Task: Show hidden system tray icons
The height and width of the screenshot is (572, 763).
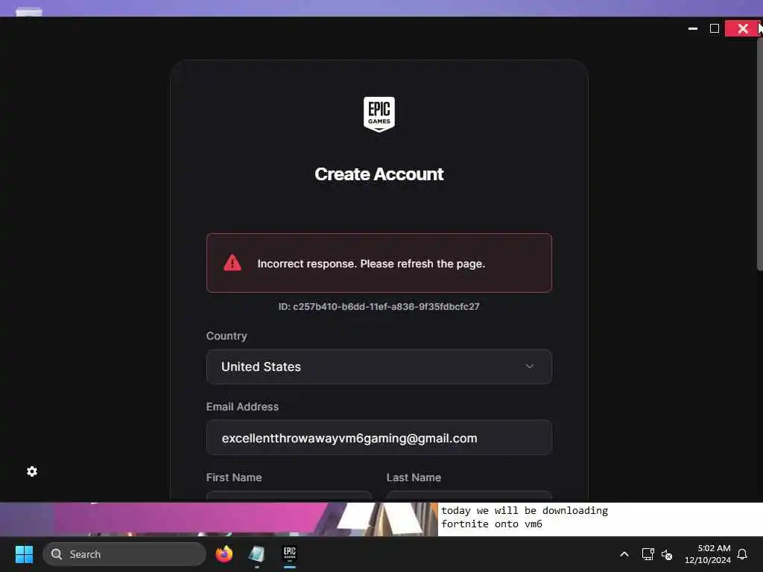Action: [624, 554]
